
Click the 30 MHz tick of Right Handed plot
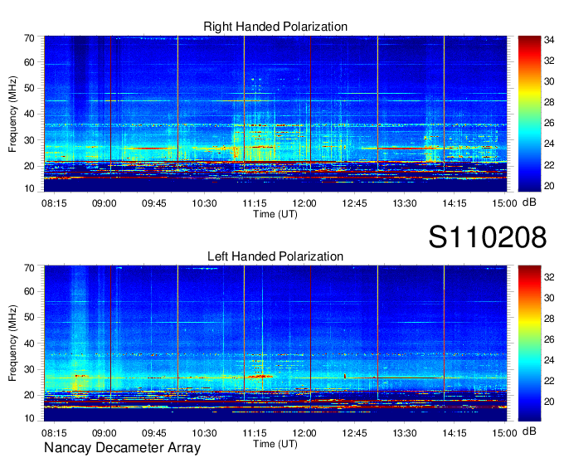click(x=29, y=140)
